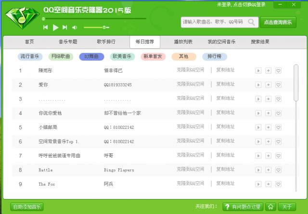308x214 pixels.
Task: Click 未登录 to switch QQ login
Action: [x=241, y=4]
